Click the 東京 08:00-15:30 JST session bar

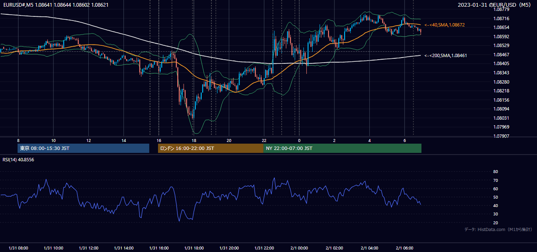(83, 148)
